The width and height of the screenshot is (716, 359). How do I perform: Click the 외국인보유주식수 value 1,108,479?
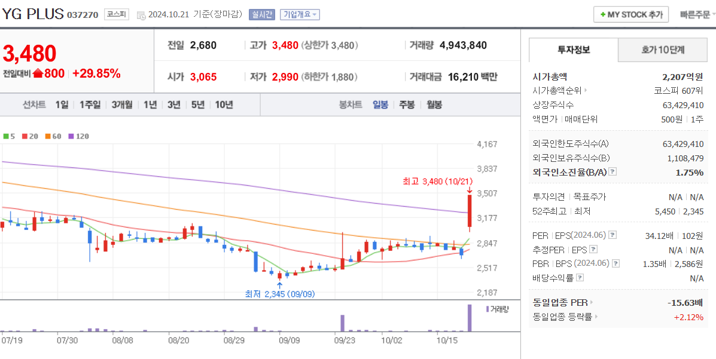click(x=685, y=158)
